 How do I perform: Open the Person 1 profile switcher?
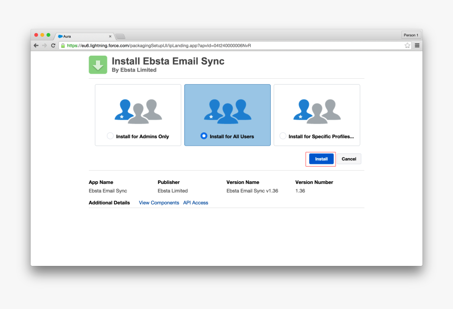click(411, 35)
